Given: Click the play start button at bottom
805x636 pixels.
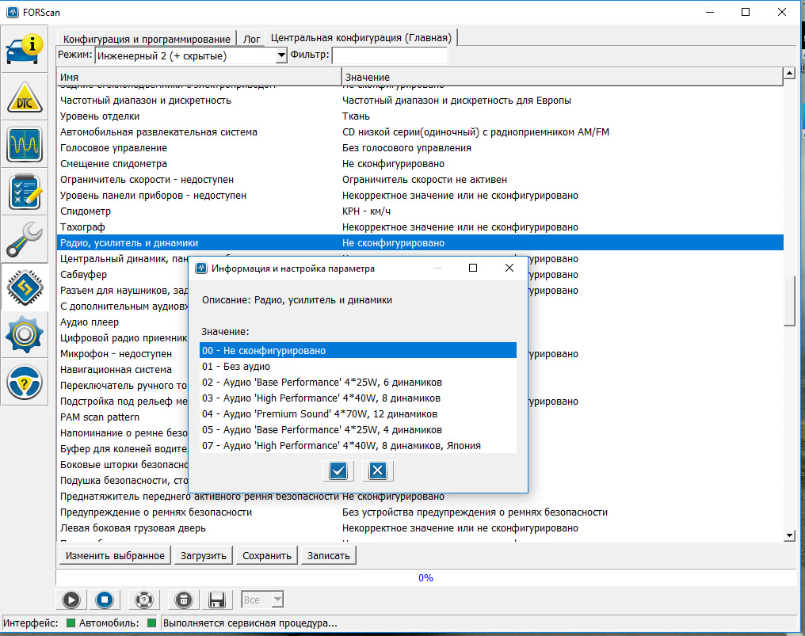Looking at the screenshot, I should (71, 600).
